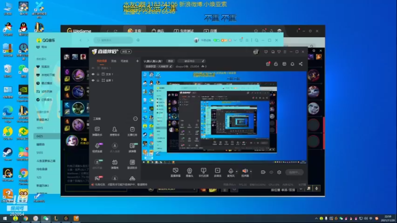Click the share icon in stream toolbar
Image resolution: width=397 pixels, height=223 pixels.
[x=301, y=64]
